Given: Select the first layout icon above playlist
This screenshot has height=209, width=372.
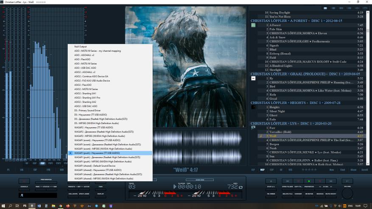Looking at the screenshot, I should coord(325,8).
